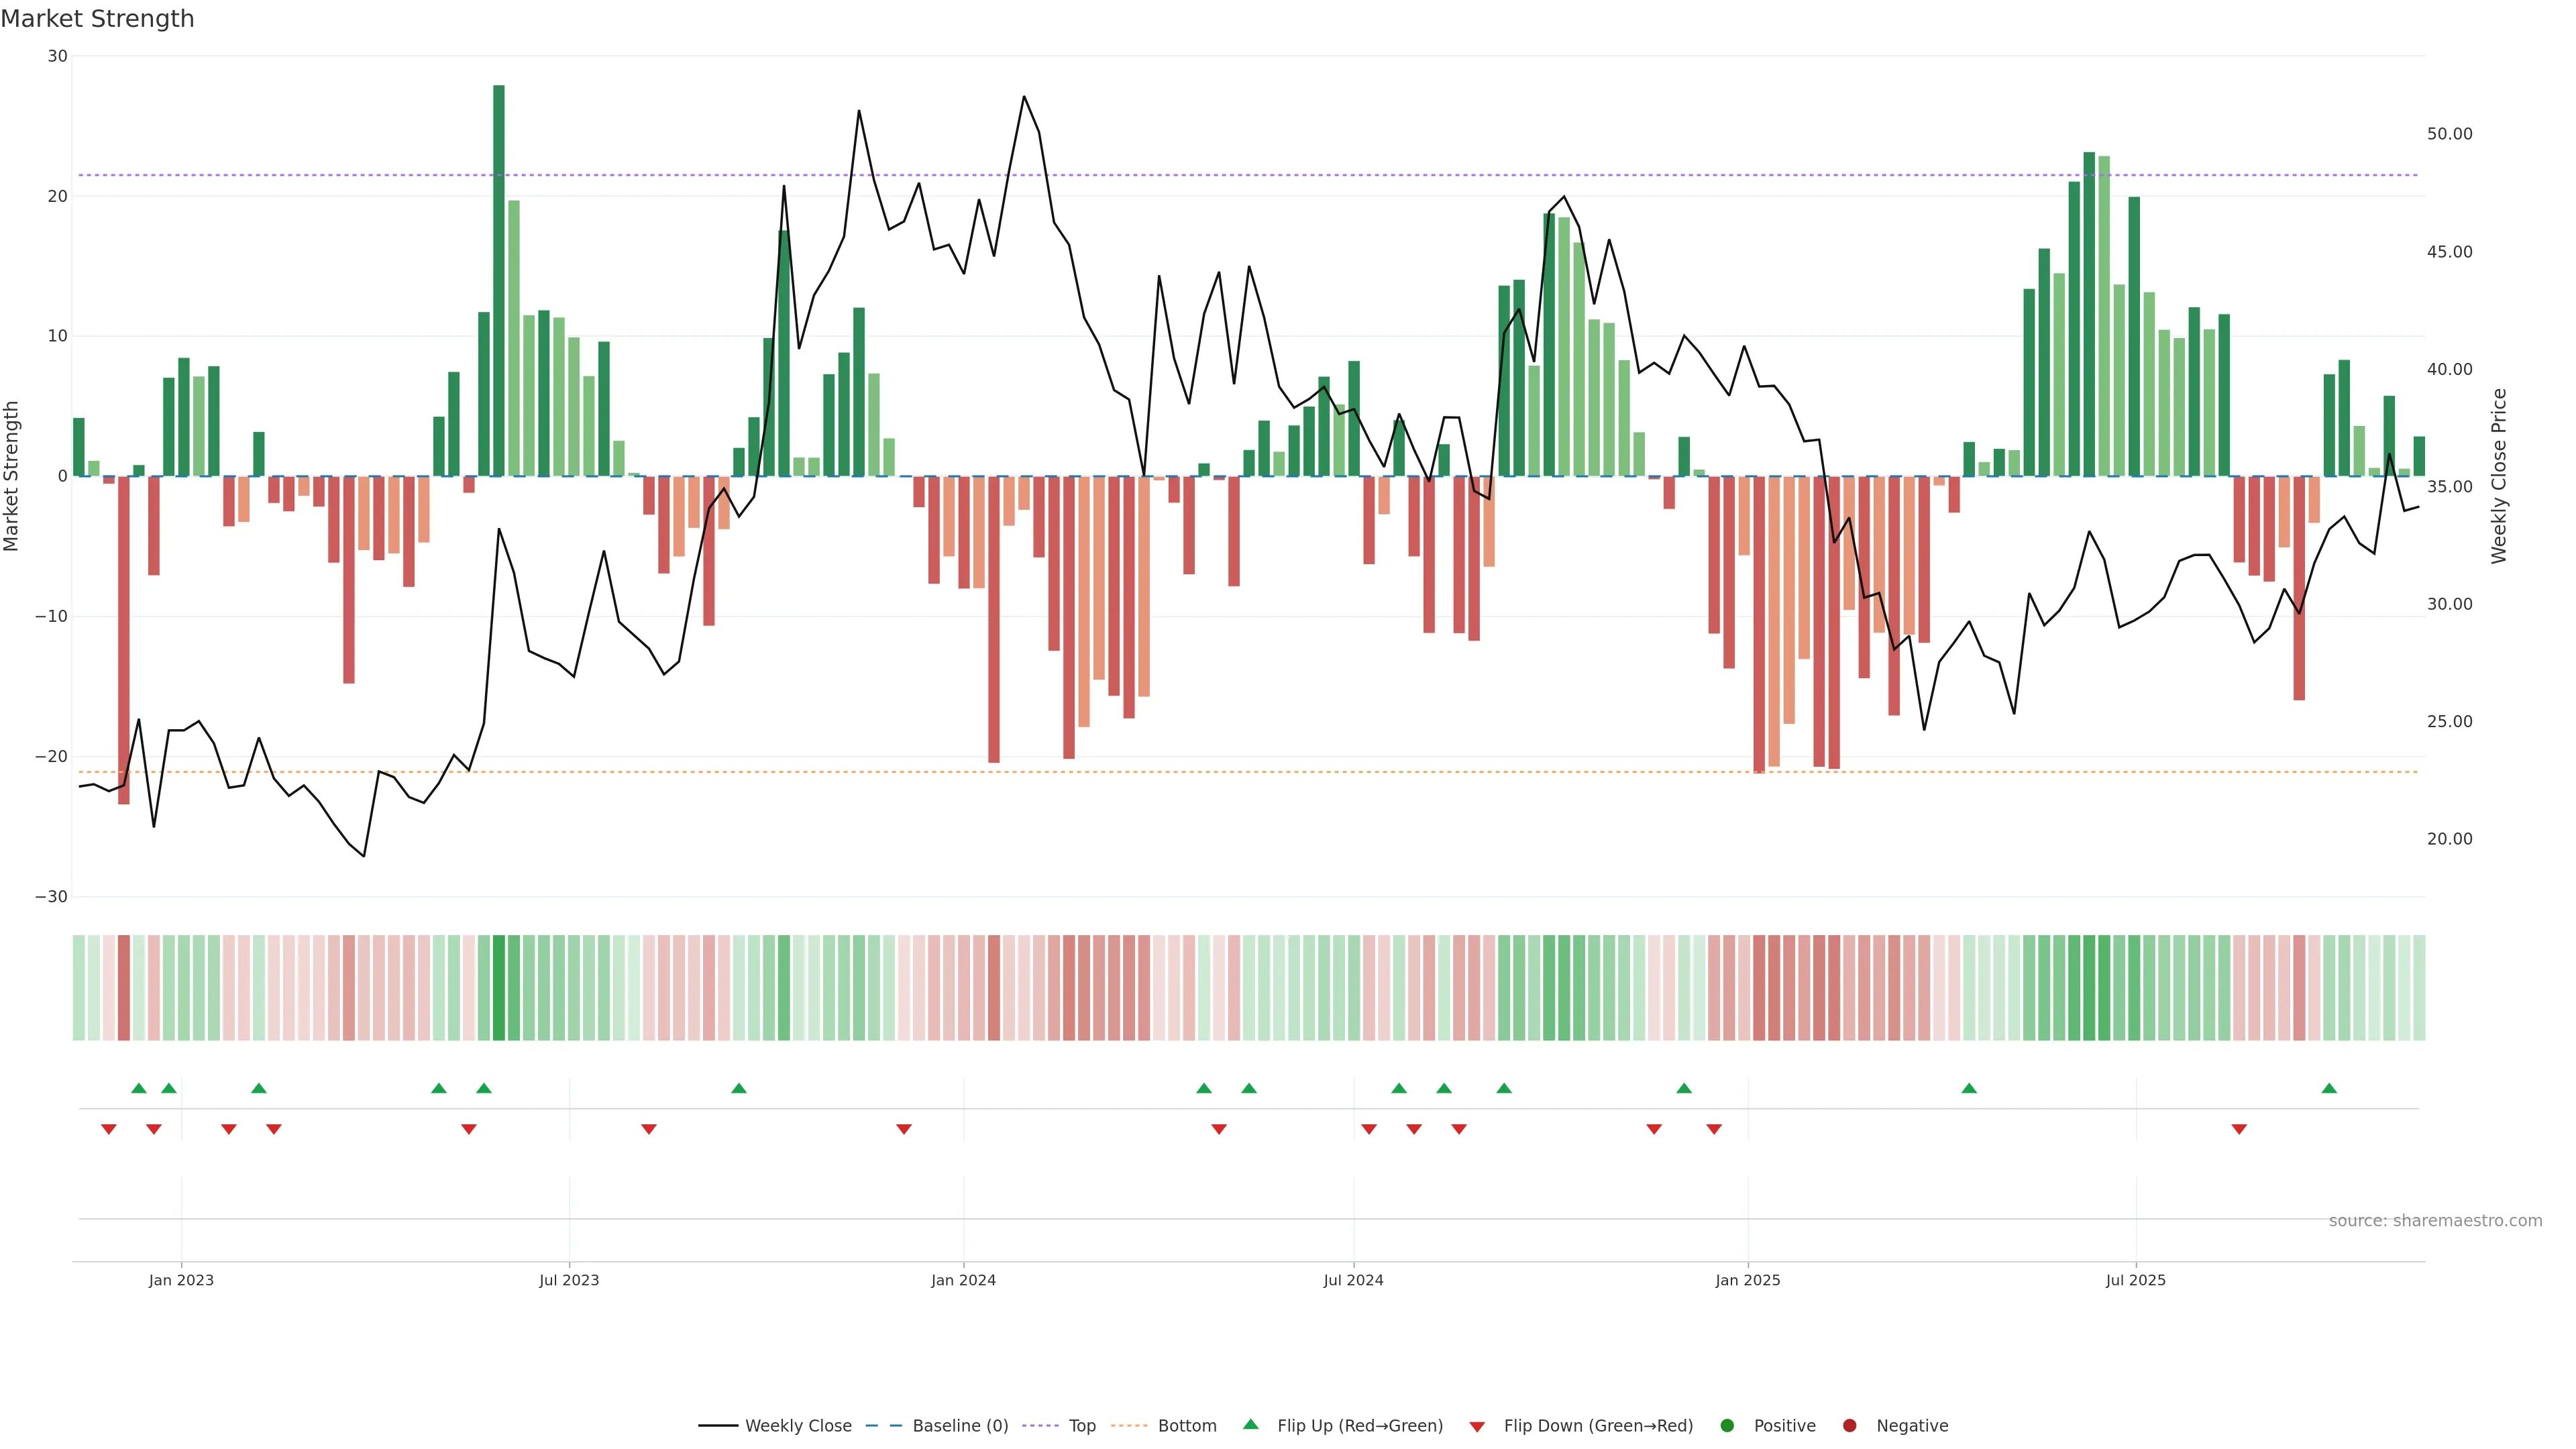Click the first flip-up triangle marker on the left
Viewport: 2576px width, 1449px height.
139,1088
